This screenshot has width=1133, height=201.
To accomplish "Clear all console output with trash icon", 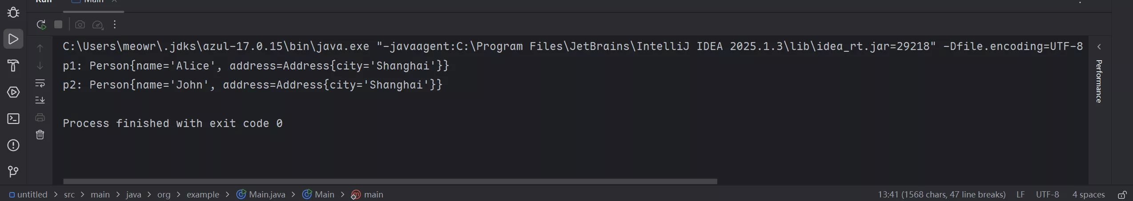I will coord(40,135).
